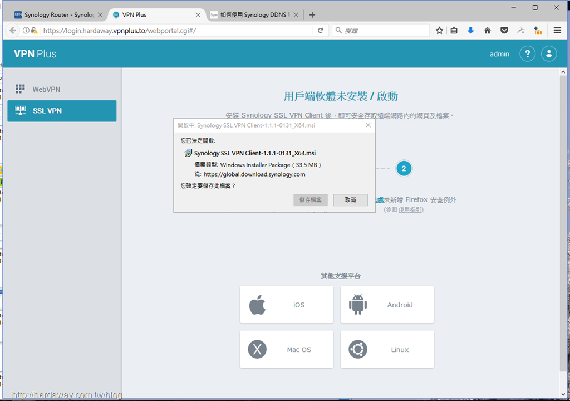Click the SSL VPN monitors icon in sidebar

click(x=21, y=110)
